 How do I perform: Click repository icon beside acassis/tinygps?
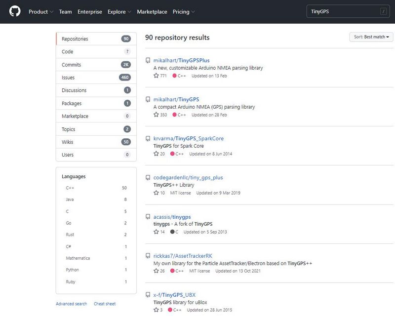point(148,217)
